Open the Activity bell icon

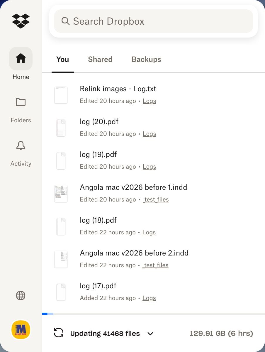coord(21,145)
